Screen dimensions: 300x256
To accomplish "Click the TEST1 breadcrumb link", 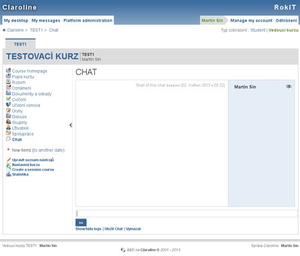I will point(36,30).
